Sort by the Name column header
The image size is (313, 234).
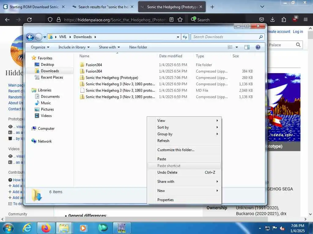117,56
